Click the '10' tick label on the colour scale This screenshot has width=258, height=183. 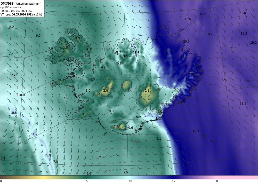point(131,181)
